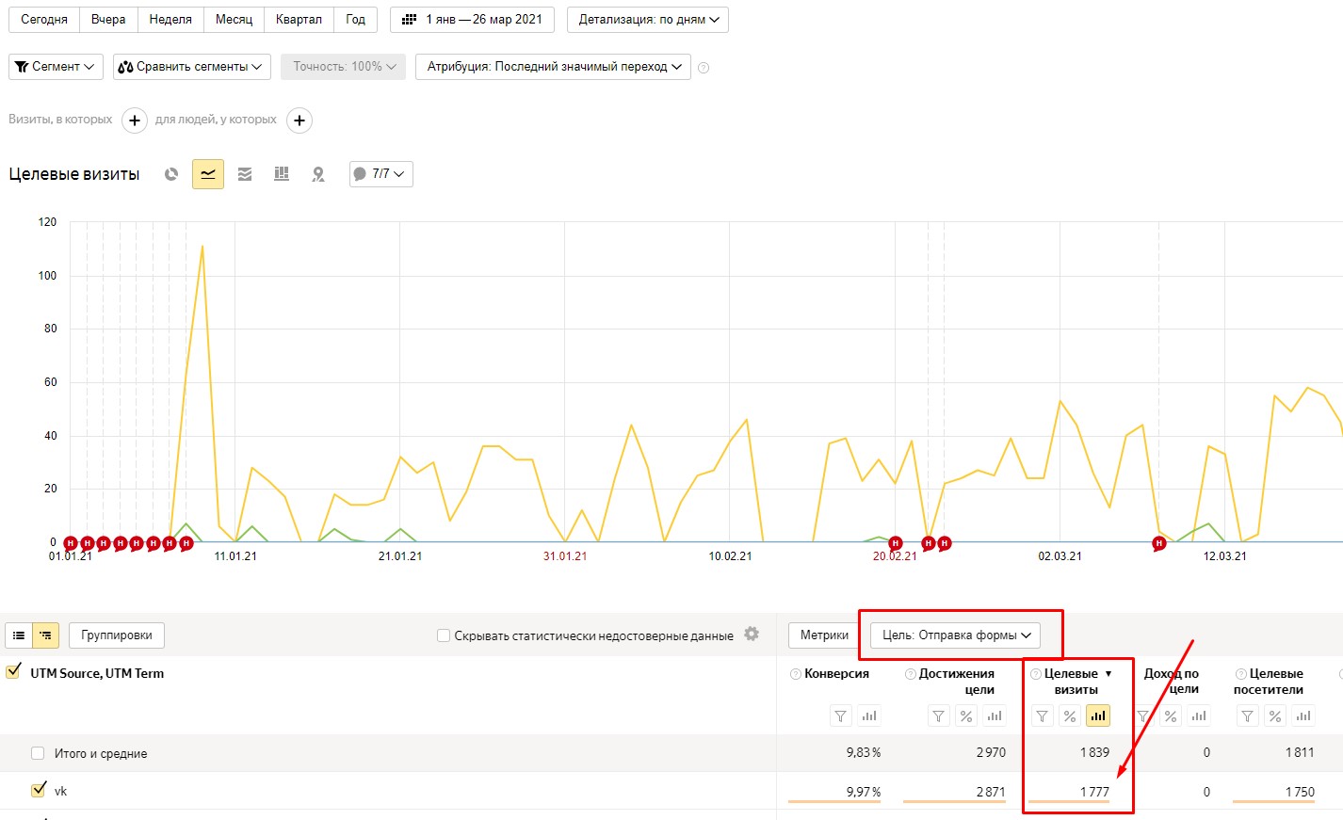1343x820 pixels.
Task: Filter by the Конверсия column
Action: (841, 716)
